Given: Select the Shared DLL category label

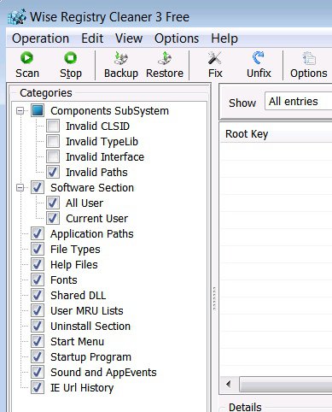Looking at the screenshot, I should [78, 295].
